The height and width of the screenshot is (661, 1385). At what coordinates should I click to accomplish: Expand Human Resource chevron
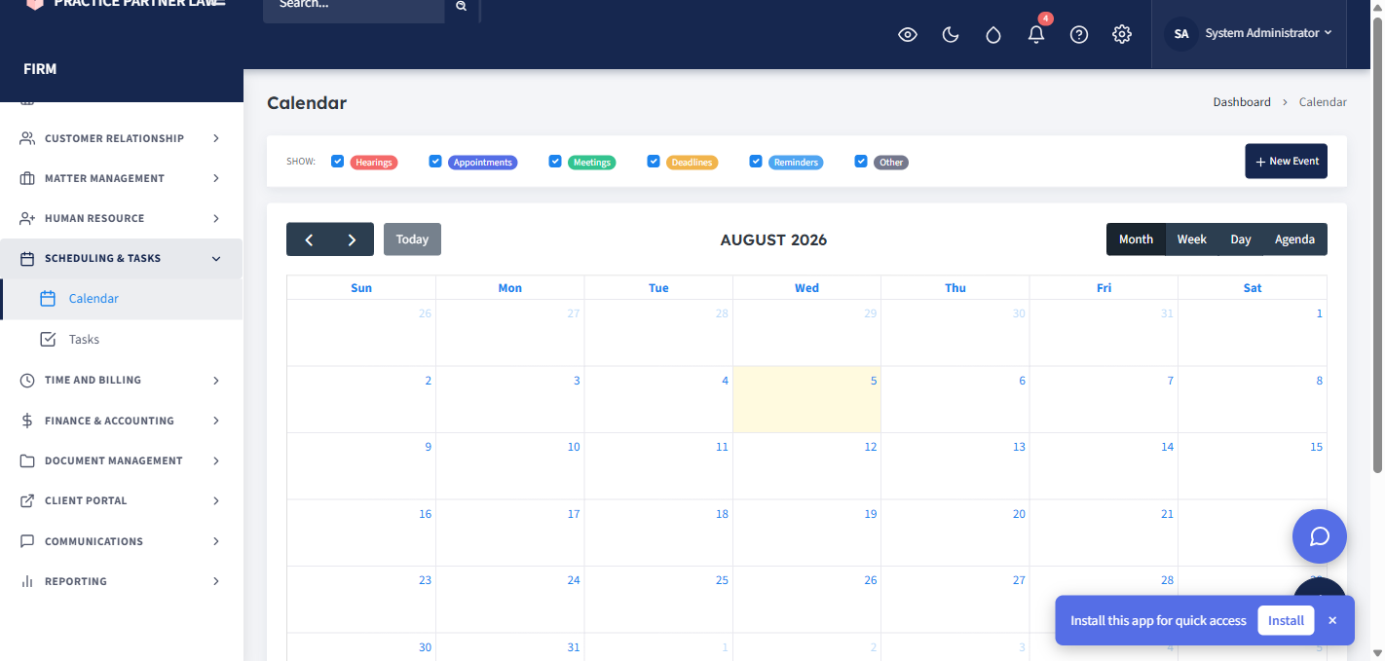[216, 218]
